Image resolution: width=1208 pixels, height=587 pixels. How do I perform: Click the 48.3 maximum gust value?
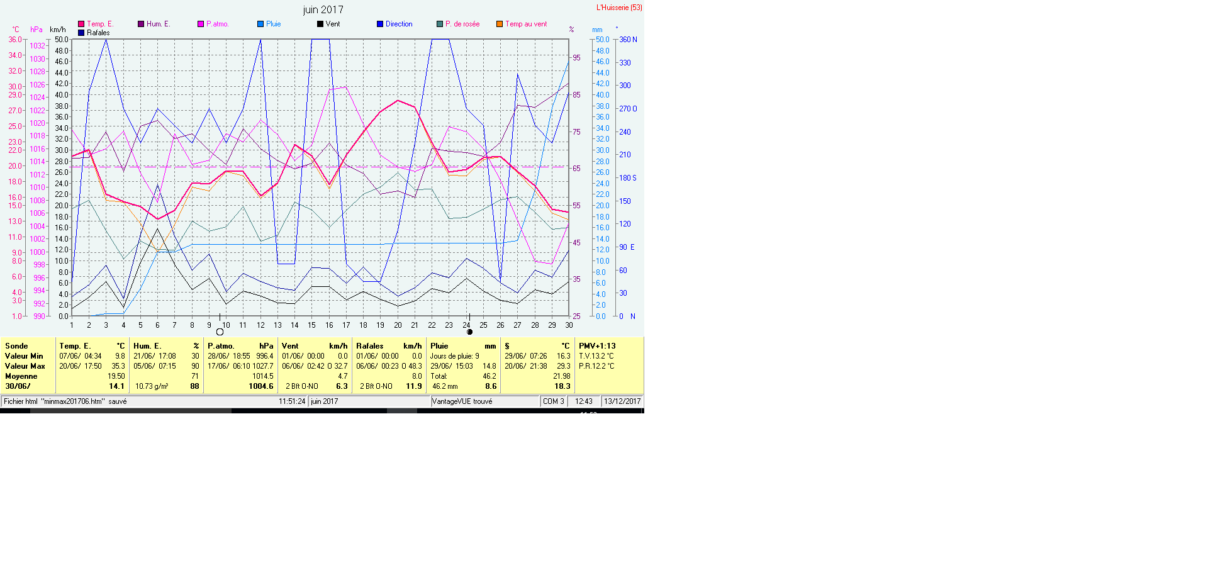[x=415, y=366]
